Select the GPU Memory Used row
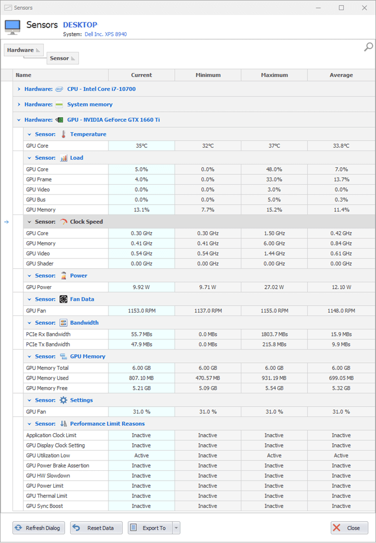The image size is (376, 543). [x=199, y=378]
